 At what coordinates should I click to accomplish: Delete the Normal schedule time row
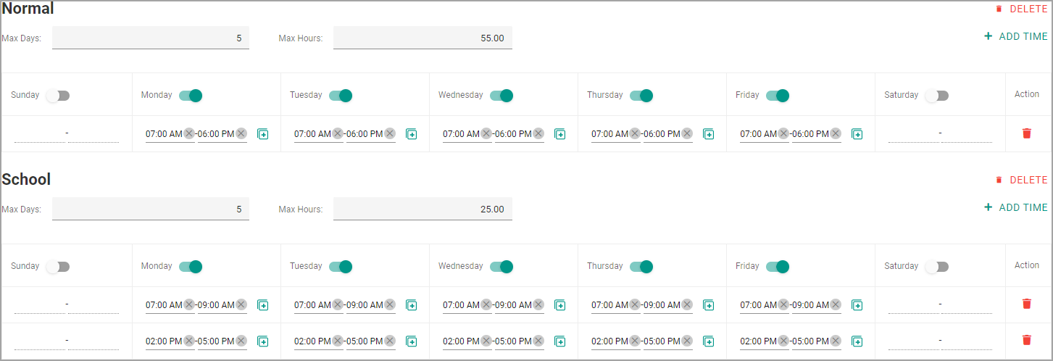coord(1026,133)
